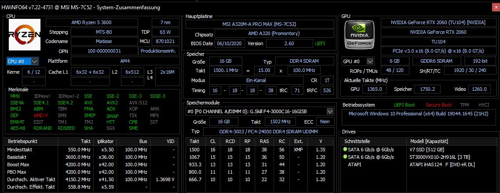
Task: Click the 192-bit bus width value
Action: click(480, 61)
